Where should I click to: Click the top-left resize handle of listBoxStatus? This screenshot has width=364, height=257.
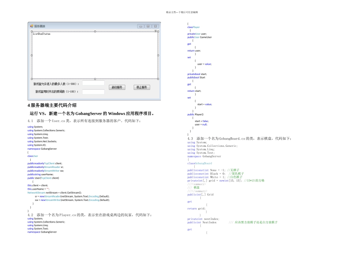click(32, 32)
